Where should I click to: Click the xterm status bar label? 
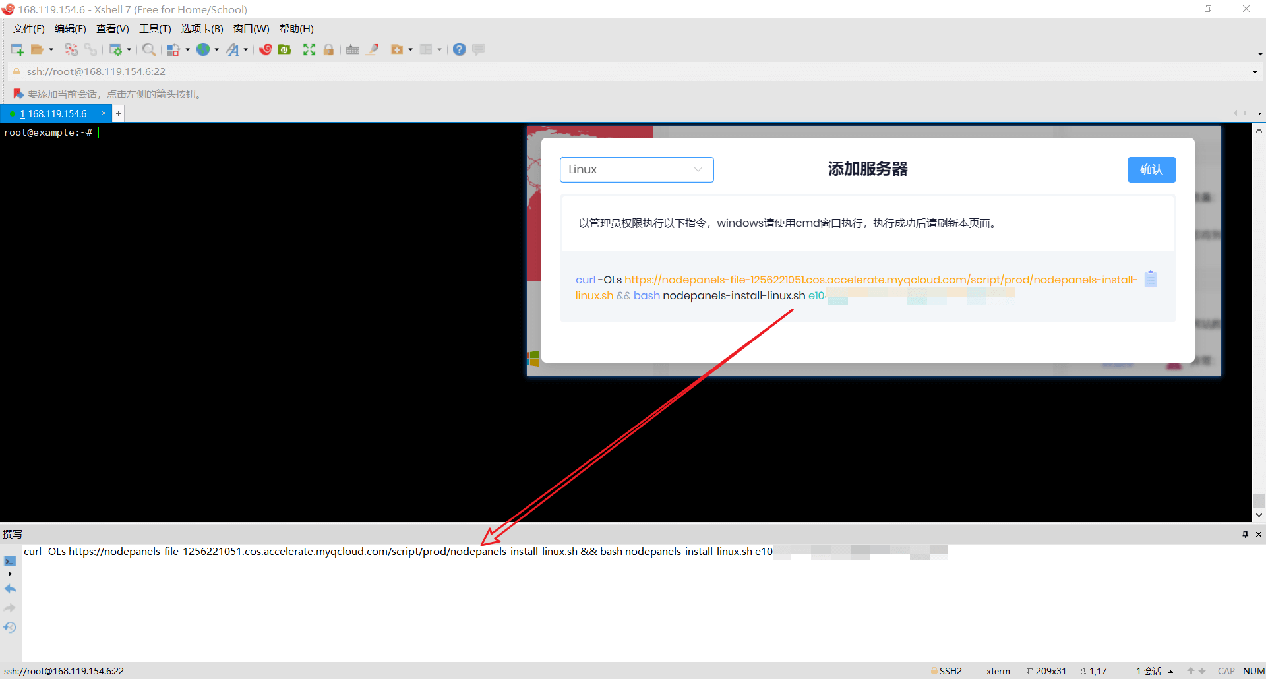tap(998, 671)
